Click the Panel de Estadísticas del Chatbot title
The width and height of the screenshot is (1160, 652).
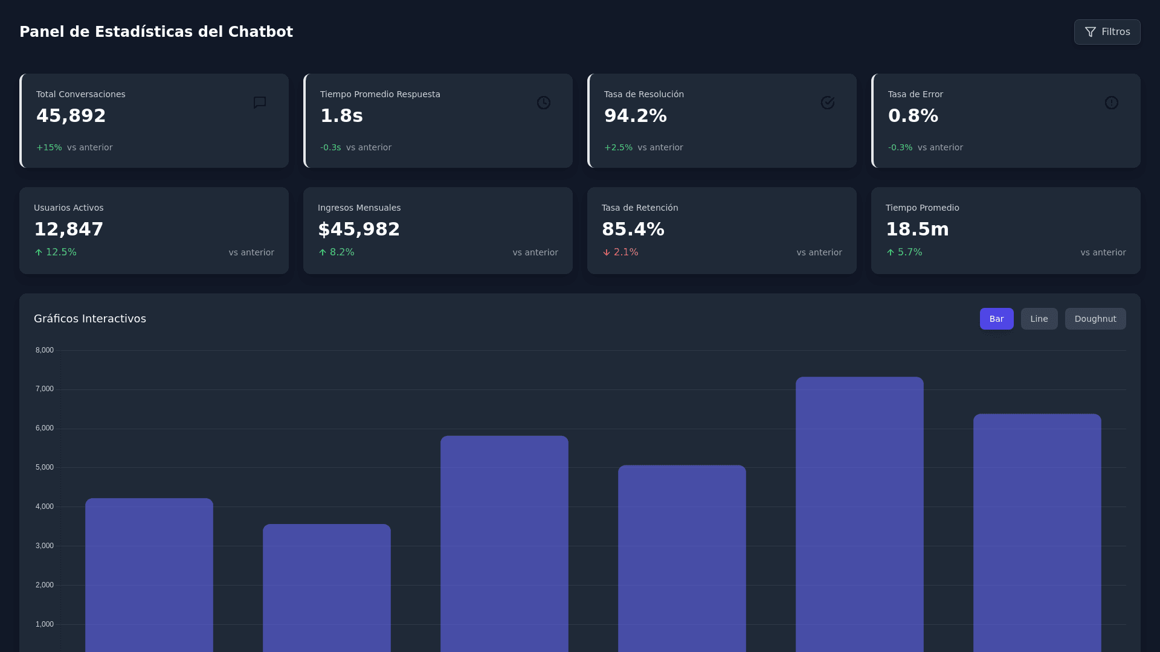tap(156, 32)
